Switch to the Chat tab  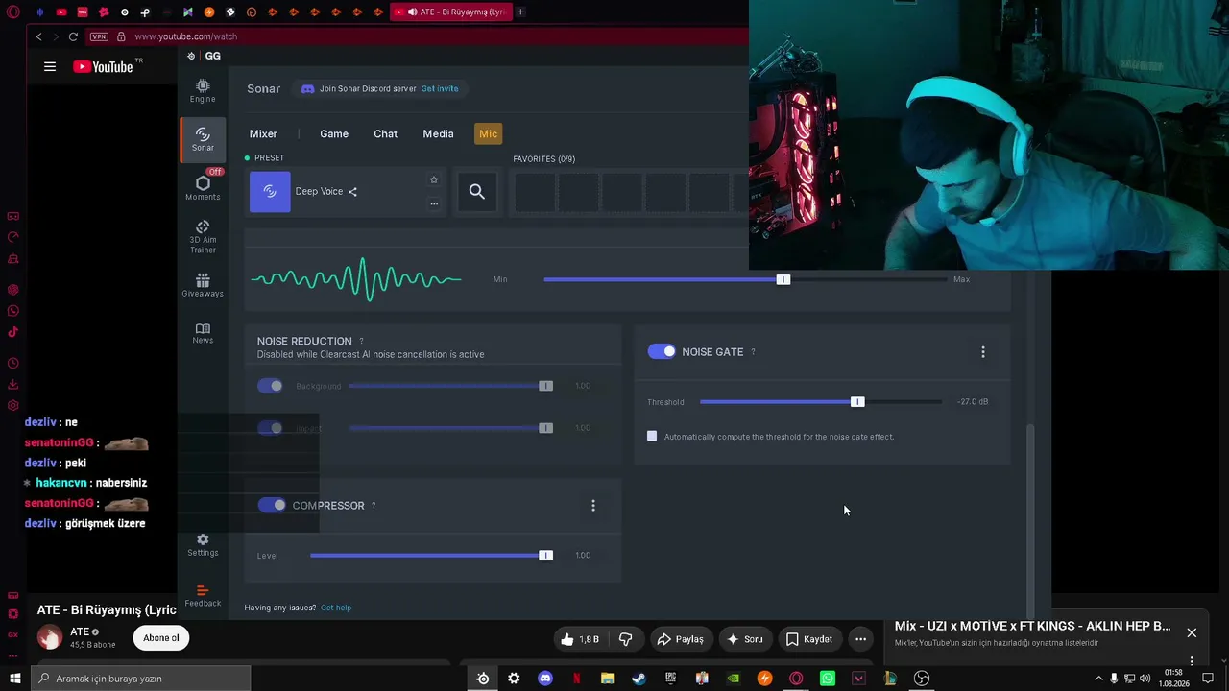[385, 134]
